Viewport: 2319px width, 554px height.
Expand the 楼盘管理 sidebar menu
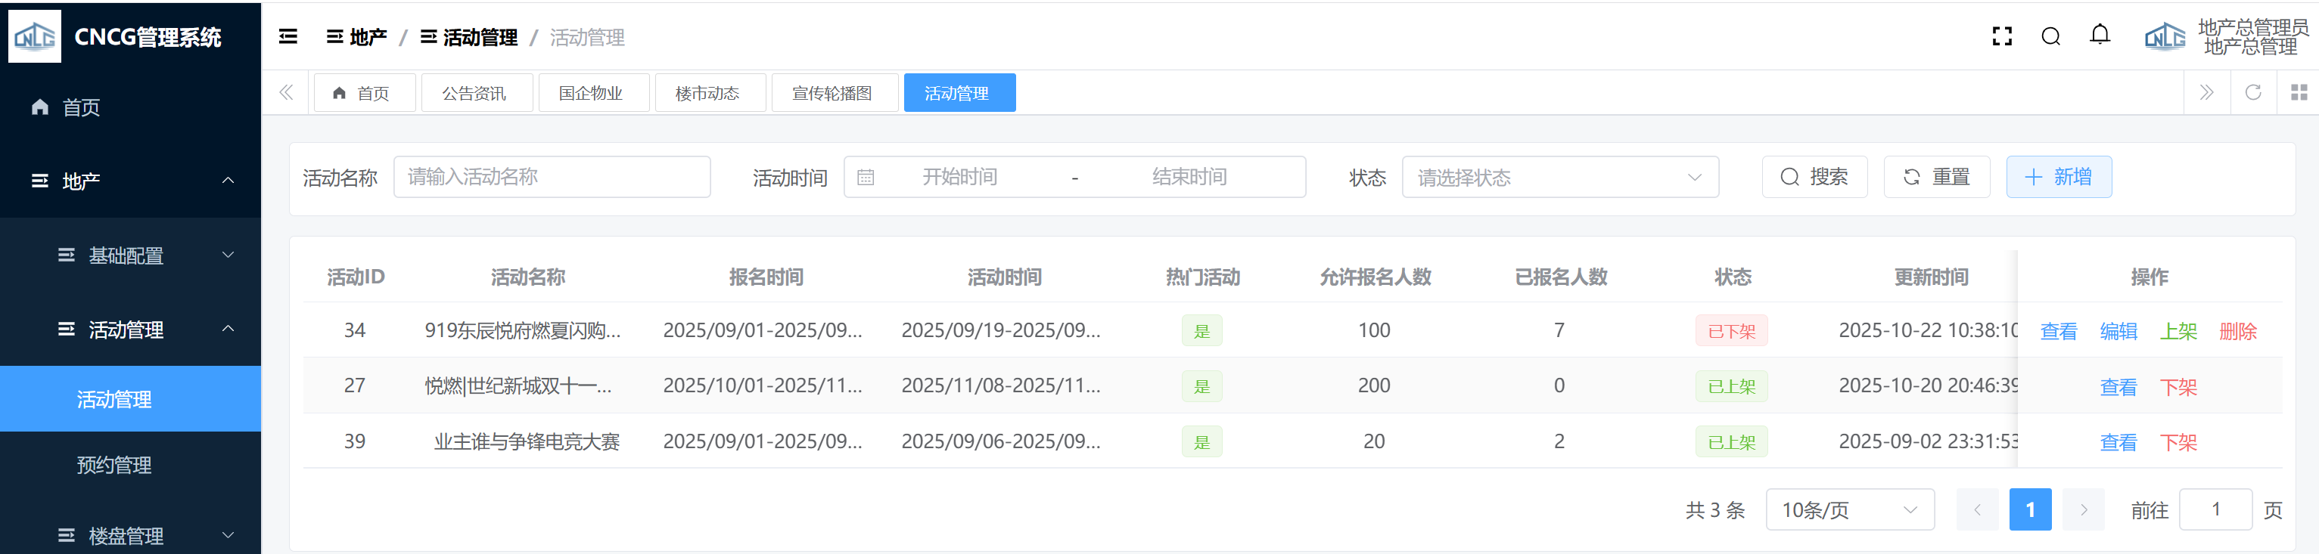click(x=131, y=535)
